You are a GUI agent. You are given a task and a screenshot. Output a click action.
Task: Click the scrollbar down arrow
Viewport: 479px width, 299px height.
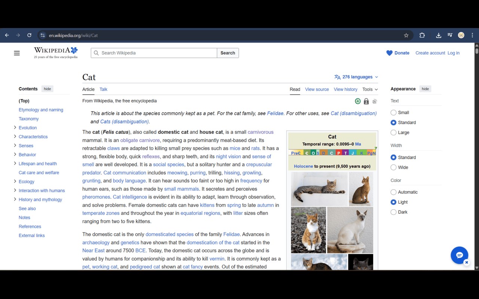coord(477,268)
